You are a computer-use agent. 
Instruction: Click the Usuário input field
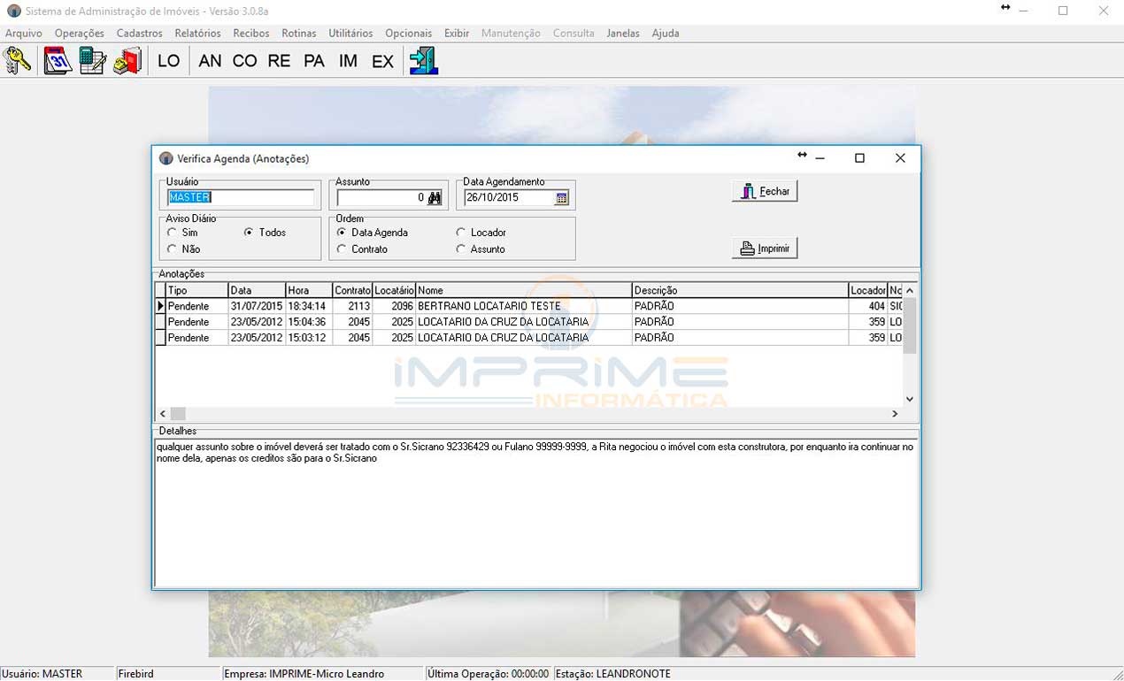pyautogui.click(x=241, y=198)
